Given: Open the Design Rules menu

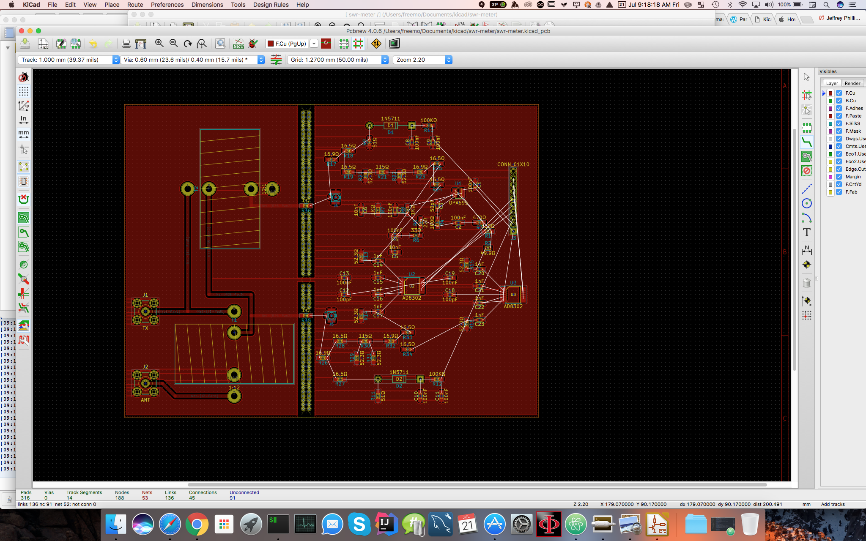Looking at the screenshot, I should point(271,5).
